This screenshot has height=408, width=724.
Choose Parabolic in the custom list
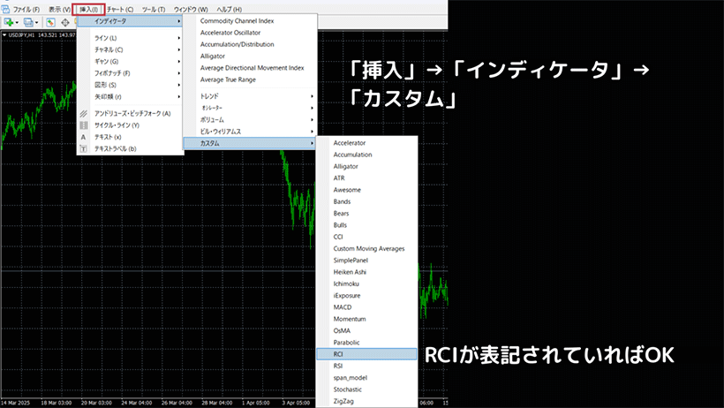[366, 343]
